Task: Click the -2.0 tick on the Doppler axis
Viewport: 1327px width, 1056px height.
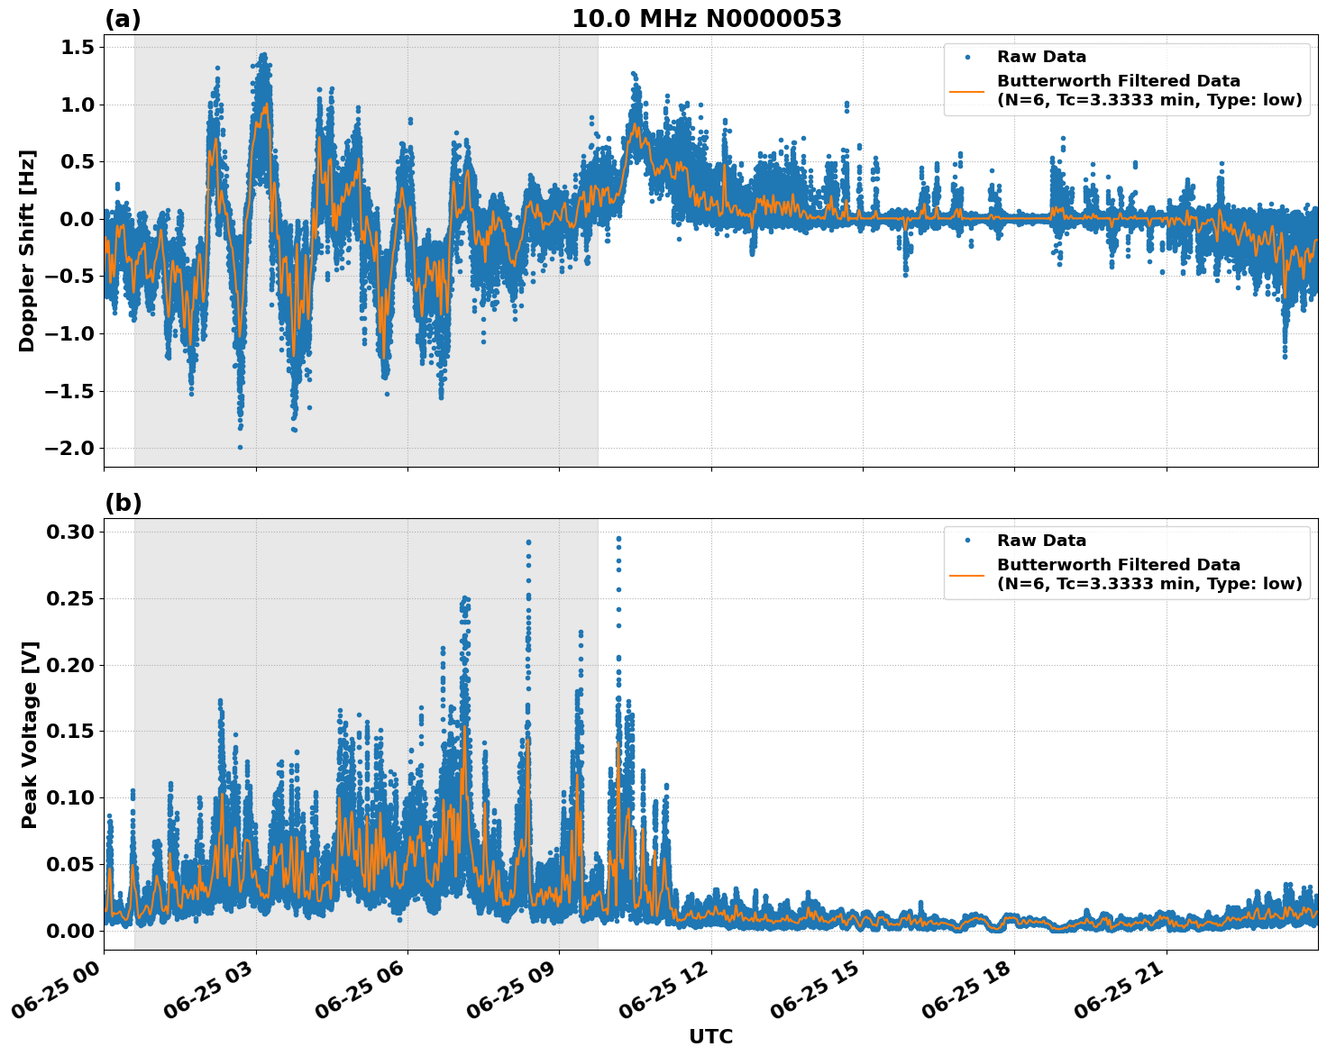Action: [x=69, y=446]
